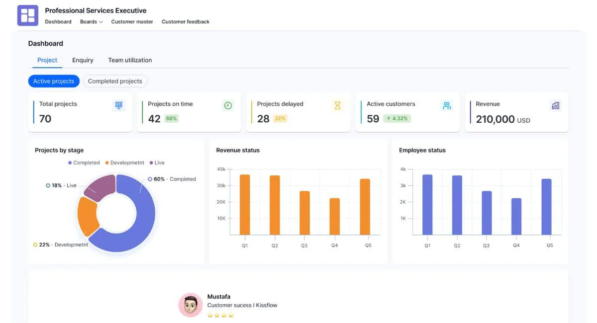This screenshot has width=597, height=323.
Task: Open Customer feedback page
Action: [186, 22]
